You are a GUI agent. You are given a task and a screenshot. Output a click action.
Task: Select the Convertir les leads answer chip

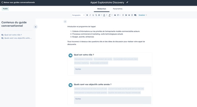click(x=126, y=89)
